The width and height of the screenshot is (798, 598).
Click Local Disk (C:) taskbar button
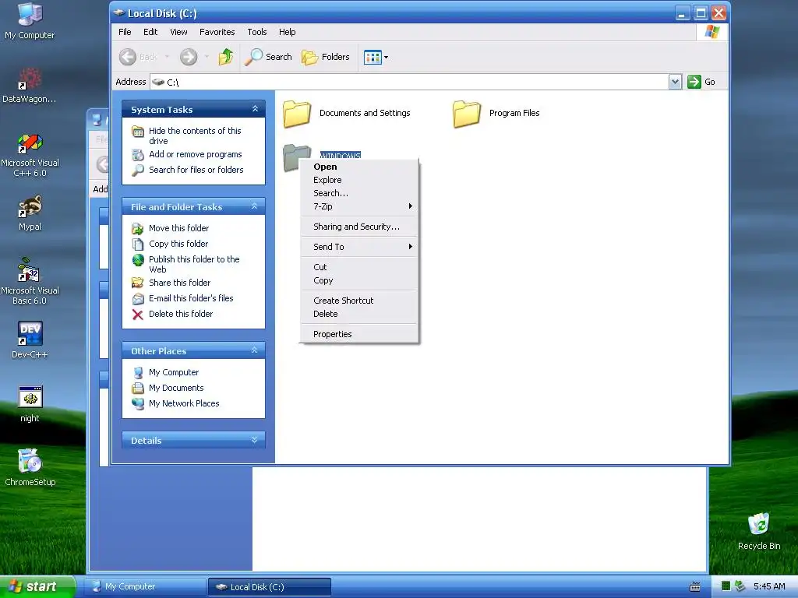click(270, 587)
